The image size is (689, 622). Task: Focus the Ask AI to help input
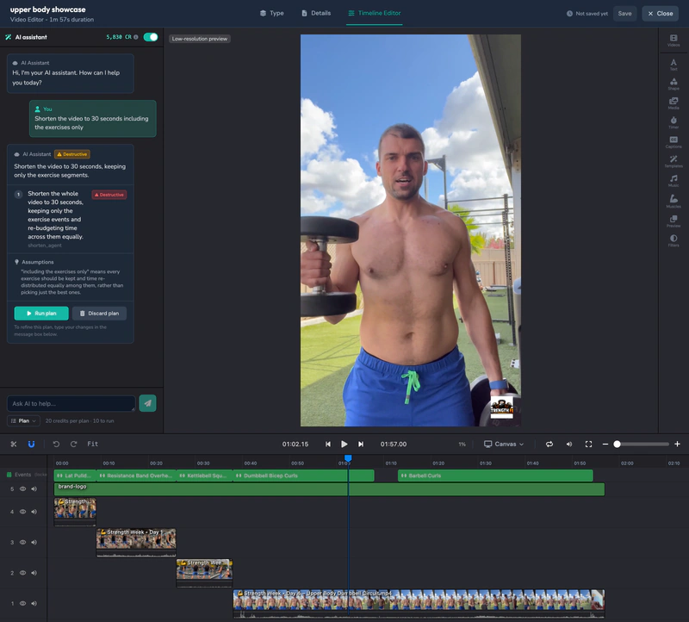click(x=71, y=403)
